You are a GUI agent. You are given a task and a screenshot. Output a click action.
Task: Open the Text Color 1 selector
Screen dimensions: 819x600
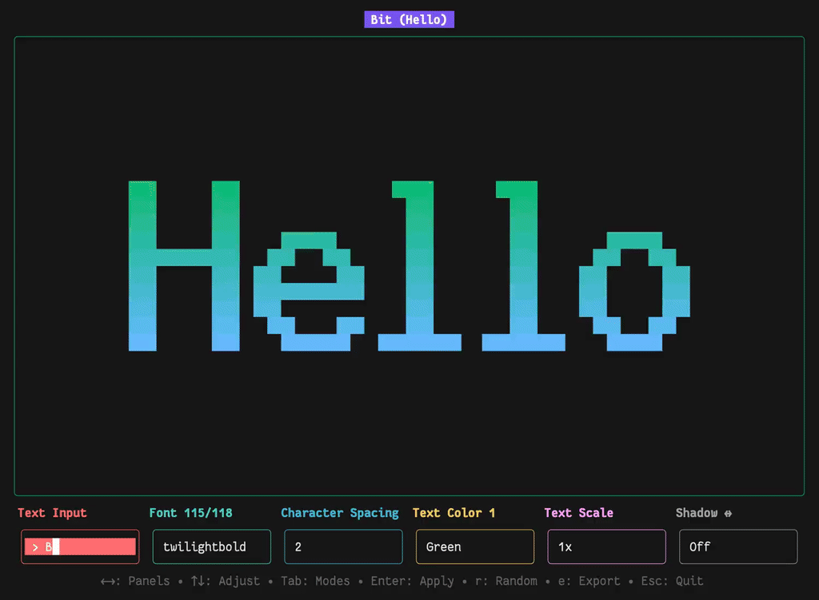pos(474,546)
